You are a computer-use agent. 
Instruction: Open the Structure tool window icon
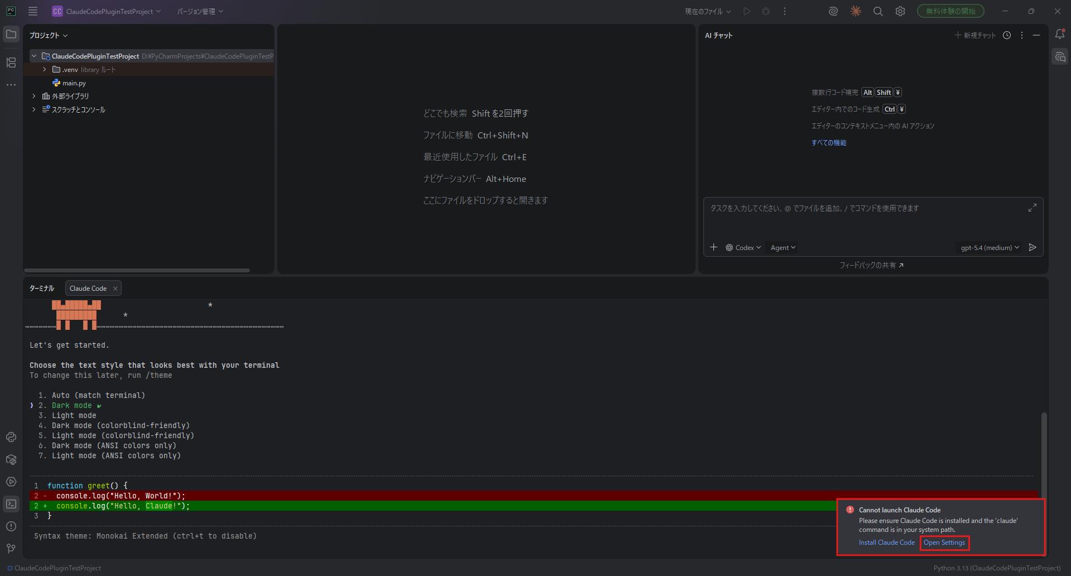click(11, 63)
